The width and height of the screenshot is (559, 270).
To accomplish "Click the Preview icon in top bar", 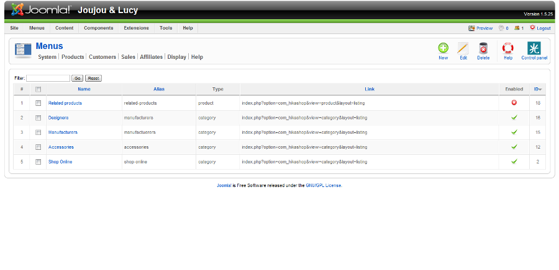I will (471, 28).
